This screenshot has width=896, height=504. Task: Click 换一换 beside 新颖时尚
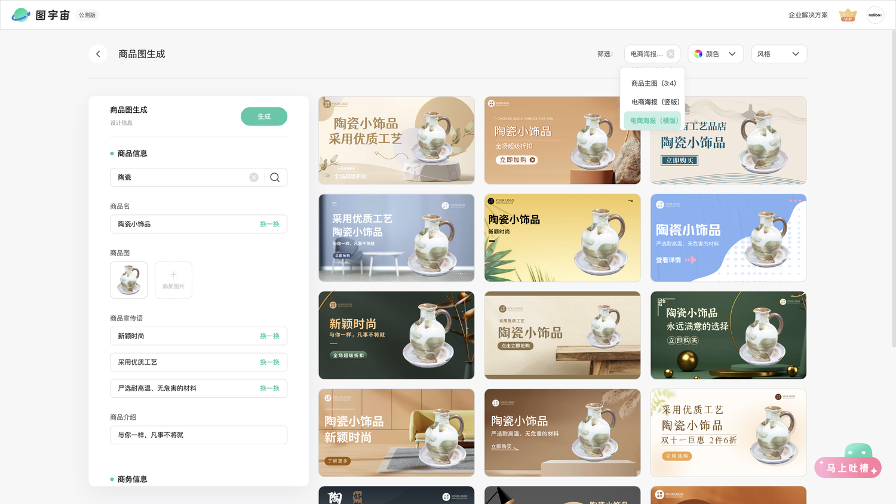pos(269,336)
